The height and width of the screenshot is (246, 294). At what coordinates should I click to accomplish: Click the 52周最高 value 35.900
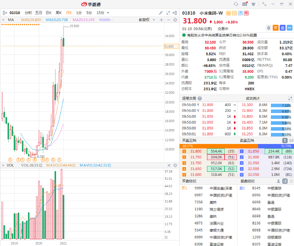click(248, 71)
